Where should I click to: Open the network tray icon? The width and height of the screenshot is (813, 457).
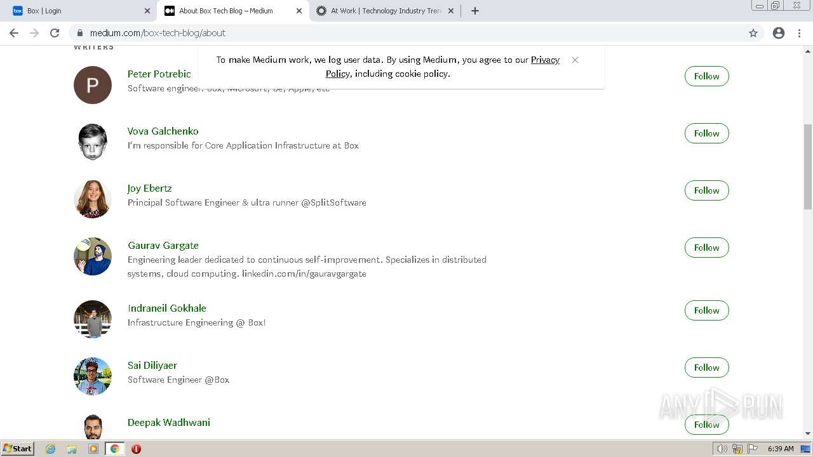click(x=737, y=449)
